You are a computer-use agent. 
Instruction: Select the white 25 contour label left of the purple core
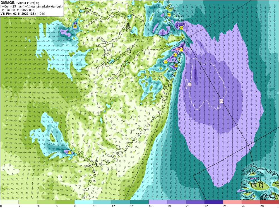click(x=190, y=85)
